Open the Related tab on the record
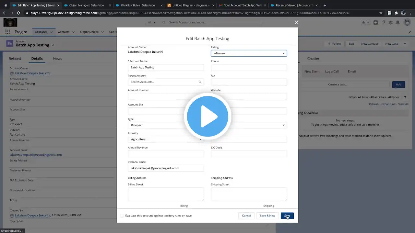Viewport: 415px width, 233px height. point(15,59)
